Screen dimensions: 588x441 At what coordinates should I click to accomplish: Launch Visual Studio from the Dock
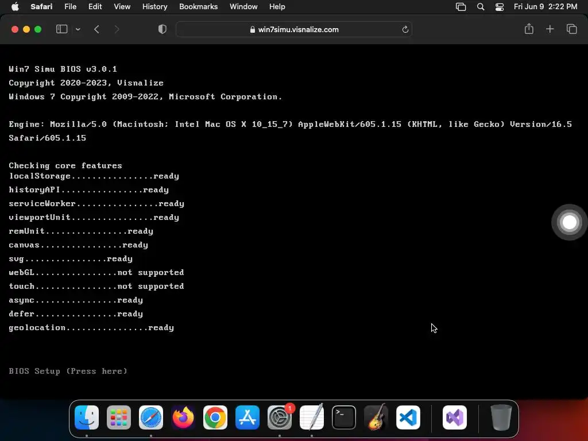[455, 417]
